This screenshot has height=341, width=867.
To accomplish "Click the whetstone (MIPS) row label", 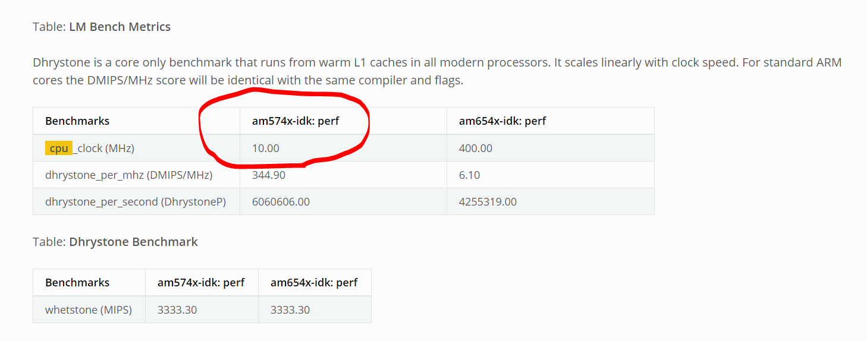I will [x=89, y=310].
